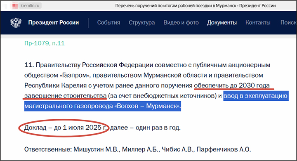Click the highlighted words ввод в эксплуатацию
The height and width of the screenshot is (161, 297).
pos(255,96)
